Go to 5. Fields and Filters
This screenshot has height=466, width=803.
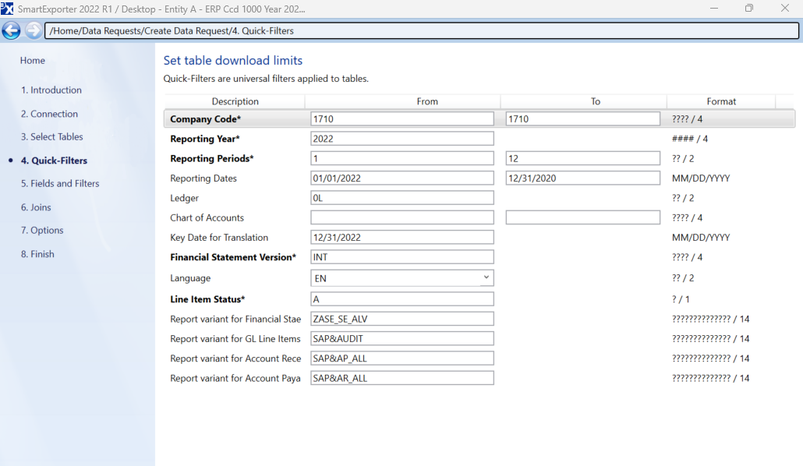click(60, 184)
